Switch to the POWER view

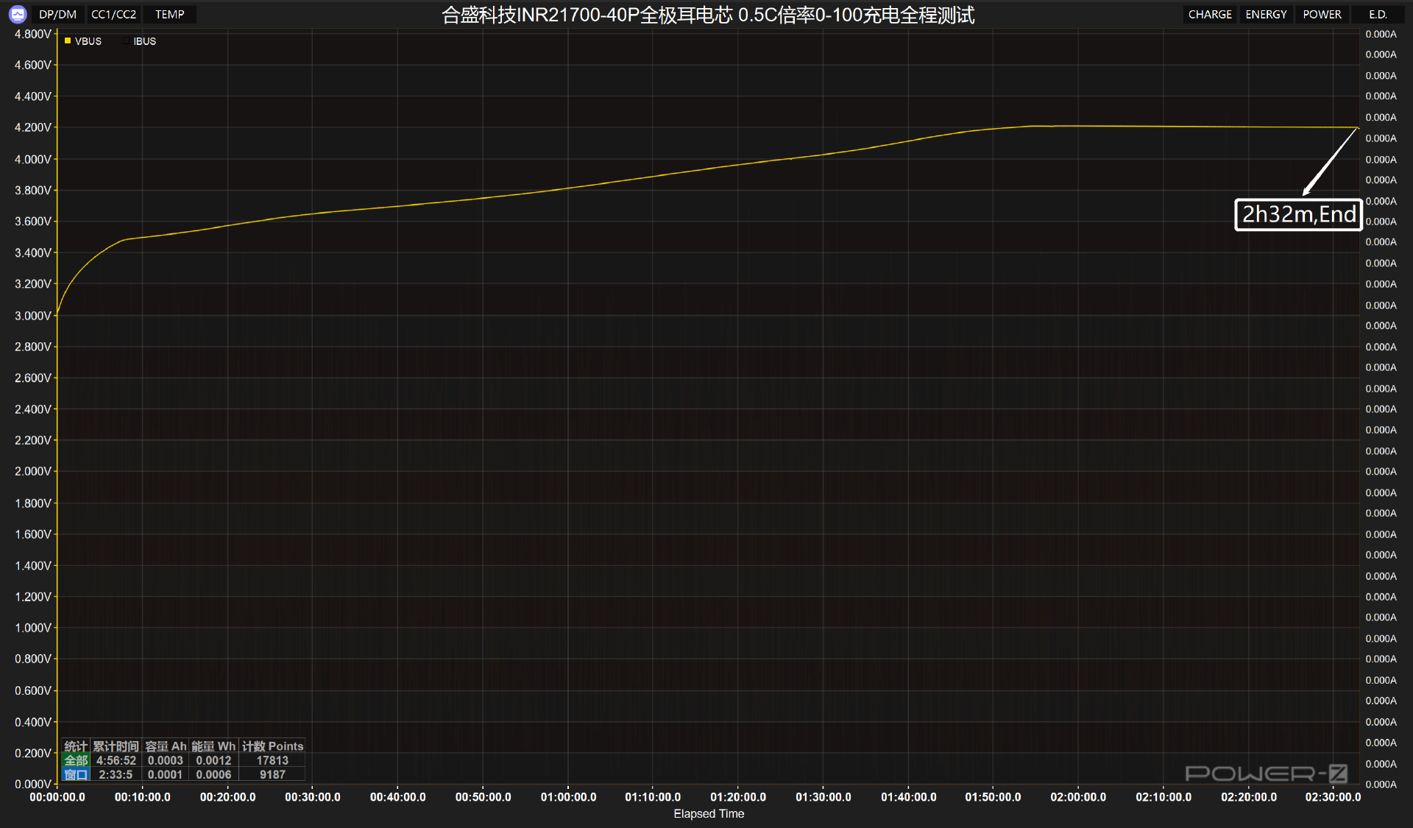click(x=1322, y=14)
